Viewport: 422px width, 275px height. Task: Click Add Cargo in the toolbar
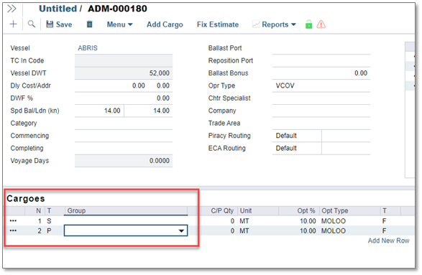pos(165,24)
